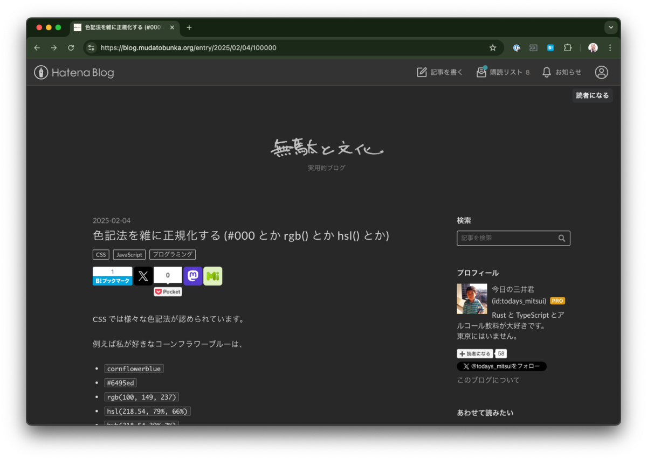Open the Hatena Blog logo link
Image resolution: width=647 pixels, height=460 pixels.
click(74, 72)
